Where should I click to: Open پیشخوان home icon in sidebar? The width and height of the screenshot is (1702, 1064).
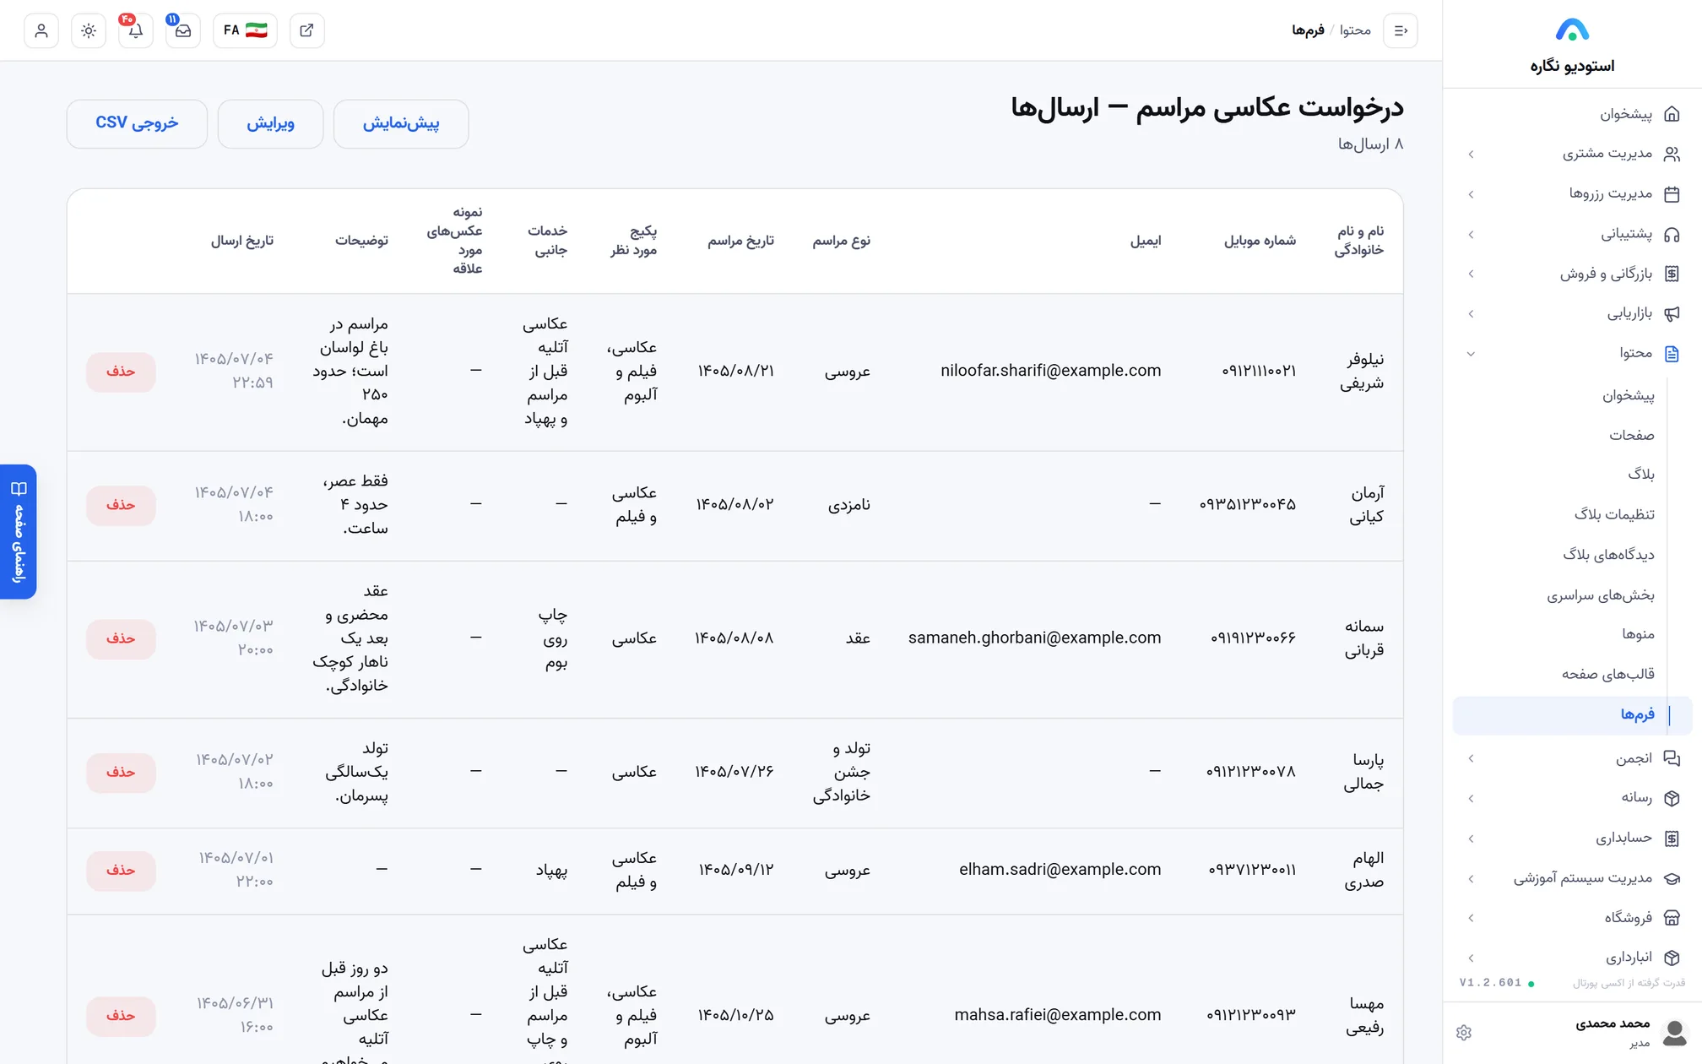(1672, 114)
